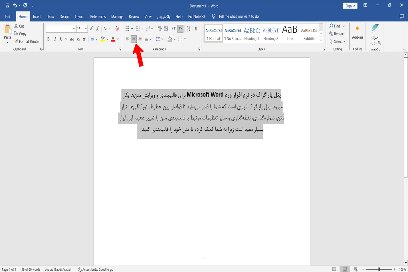The height and width of the screenshot is (272, 408).
Task: Open the File menu
Action: [x=8, y=17]
